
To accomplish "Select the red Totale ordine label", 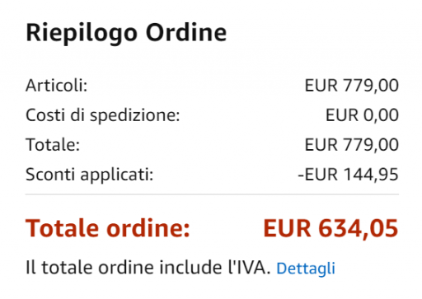I will coord(108,228).
